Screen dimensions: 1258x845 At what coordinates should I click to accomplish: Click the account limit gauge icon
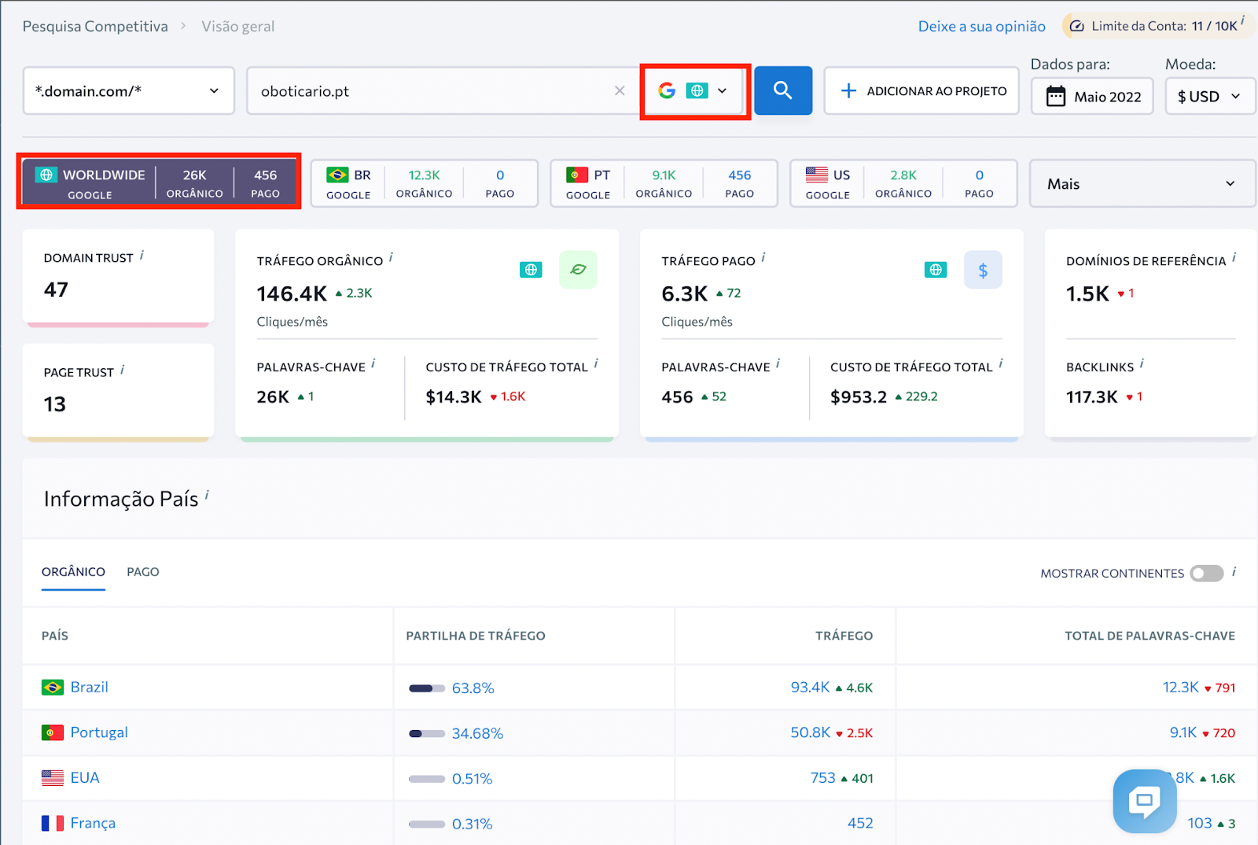pos(1077,26)
